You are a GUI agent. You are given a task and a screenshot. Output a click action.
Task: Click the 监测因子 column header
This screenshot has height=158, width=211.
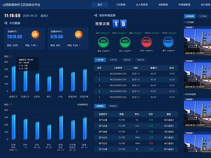click(x=103, y=114)
